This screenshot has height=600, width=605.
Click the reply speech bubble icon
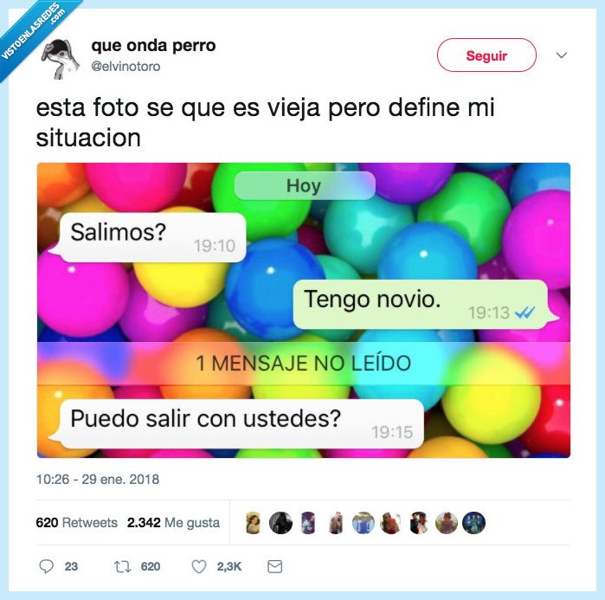pos(46,566)
